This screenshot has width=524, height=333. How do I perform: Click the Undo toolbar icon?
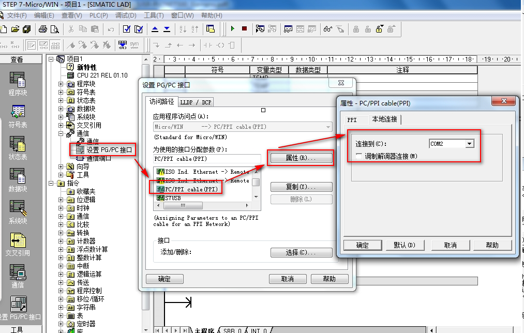tap(111, 29)
